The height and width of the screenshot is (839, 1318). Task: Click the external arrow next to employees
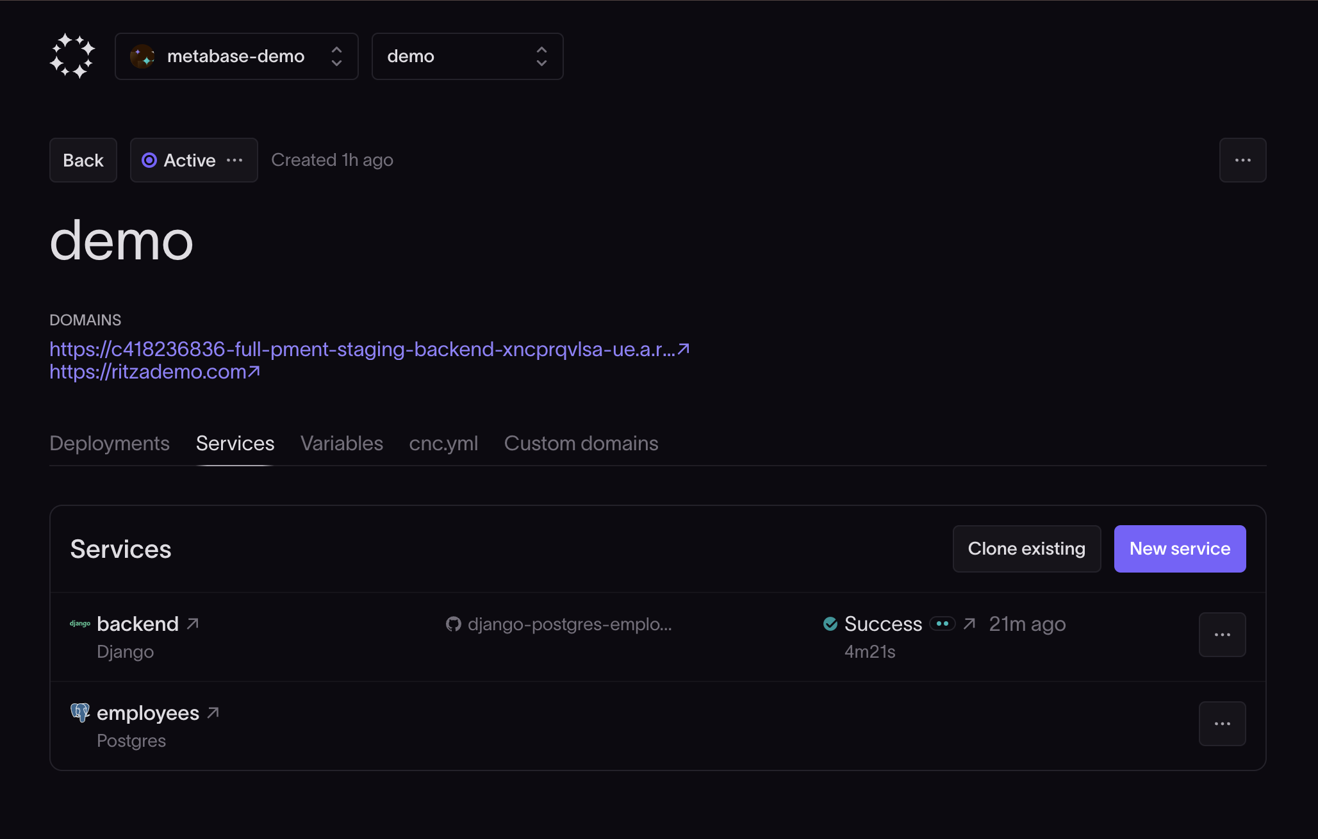tap(213, 712)
